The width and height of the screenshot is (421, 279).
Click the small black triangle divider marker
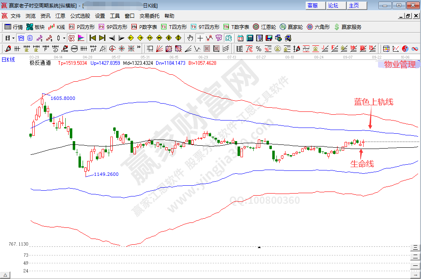[259, 247]
